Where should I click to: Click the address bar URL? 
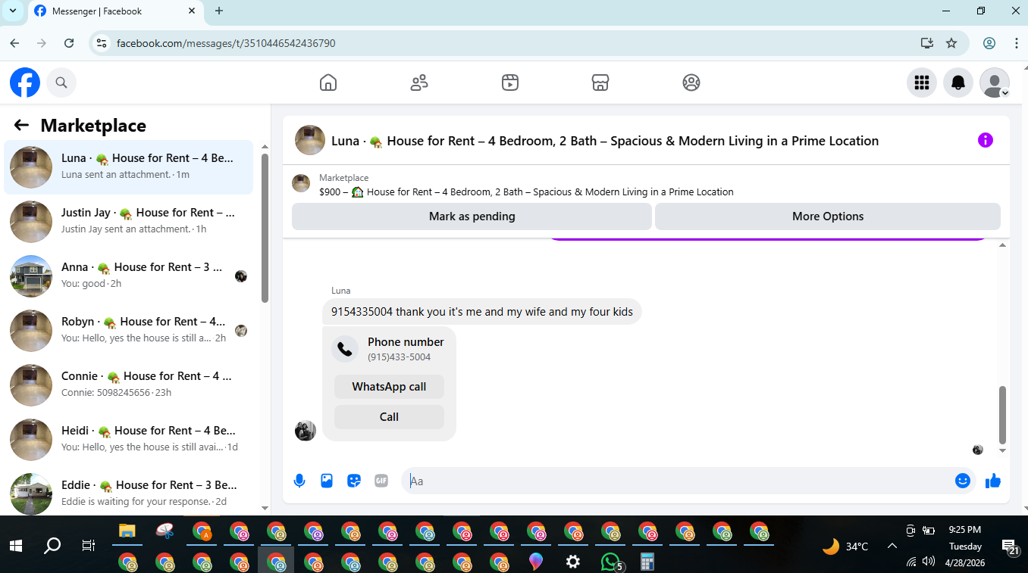226,43
